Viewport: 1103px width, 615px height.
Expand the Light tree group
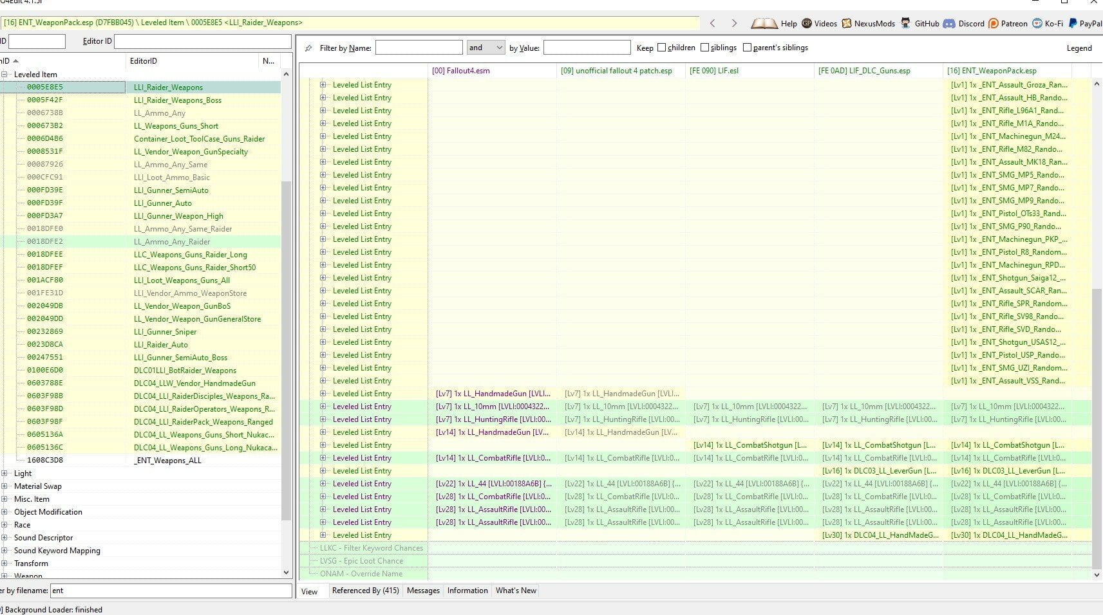coord(5,473)
